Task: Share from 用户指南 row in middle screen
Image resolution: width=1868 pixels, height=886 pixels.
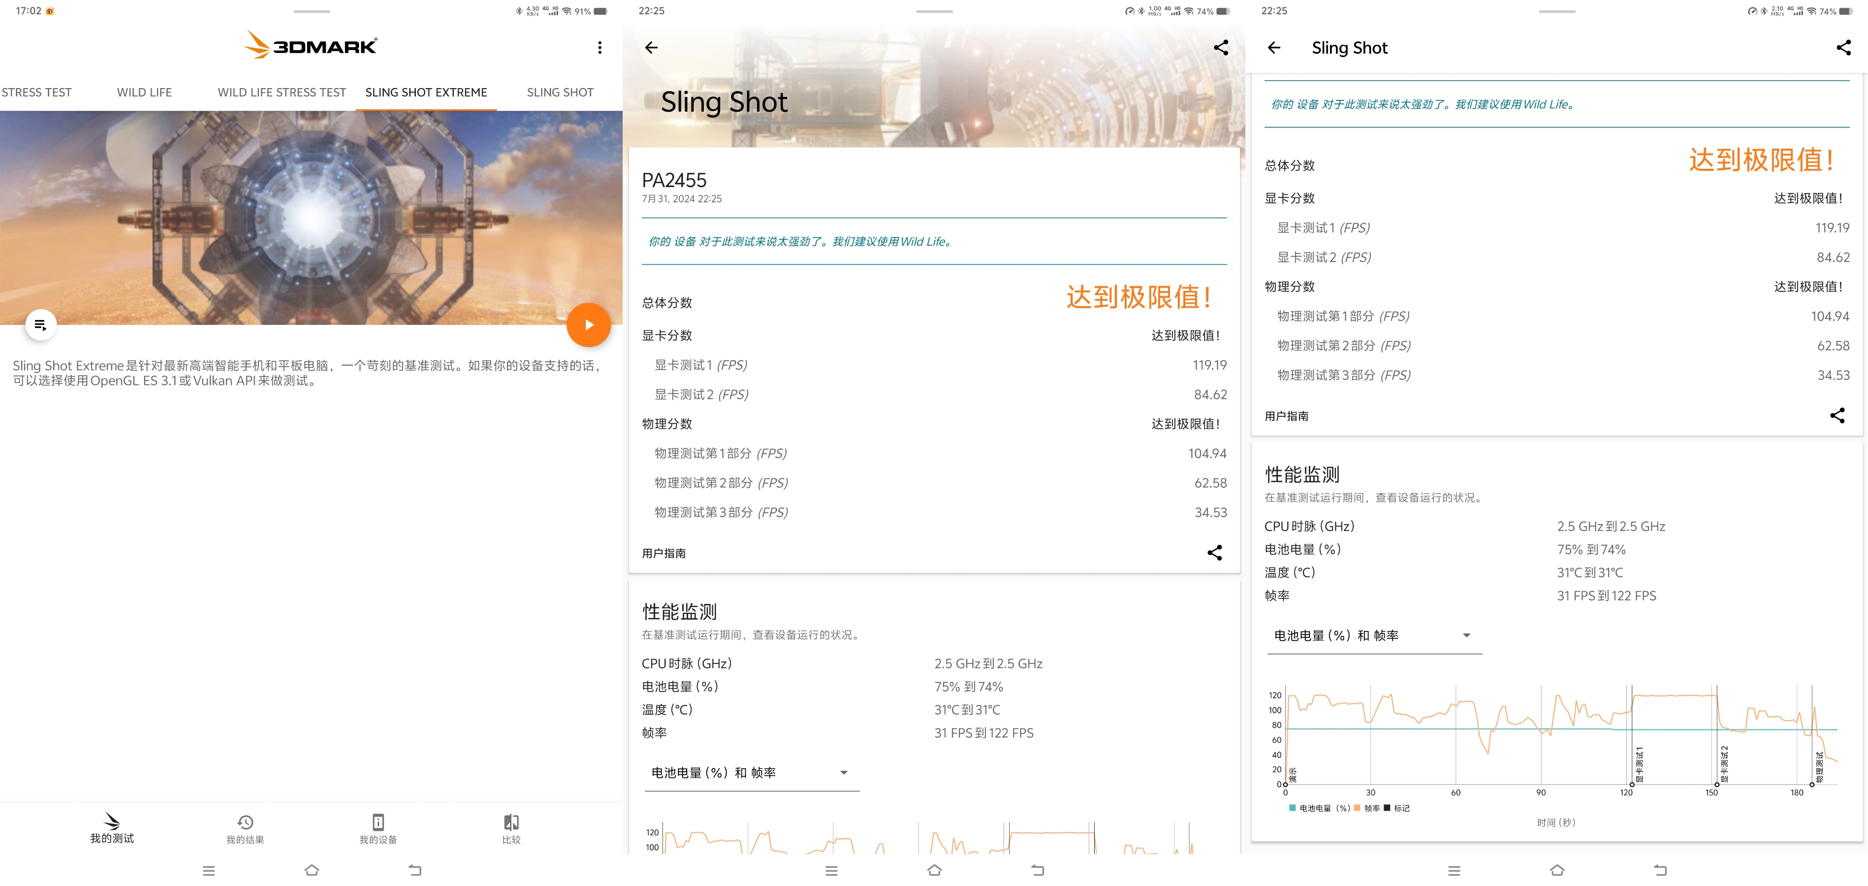Action: pyautogui.click(x=1215, y=552)
